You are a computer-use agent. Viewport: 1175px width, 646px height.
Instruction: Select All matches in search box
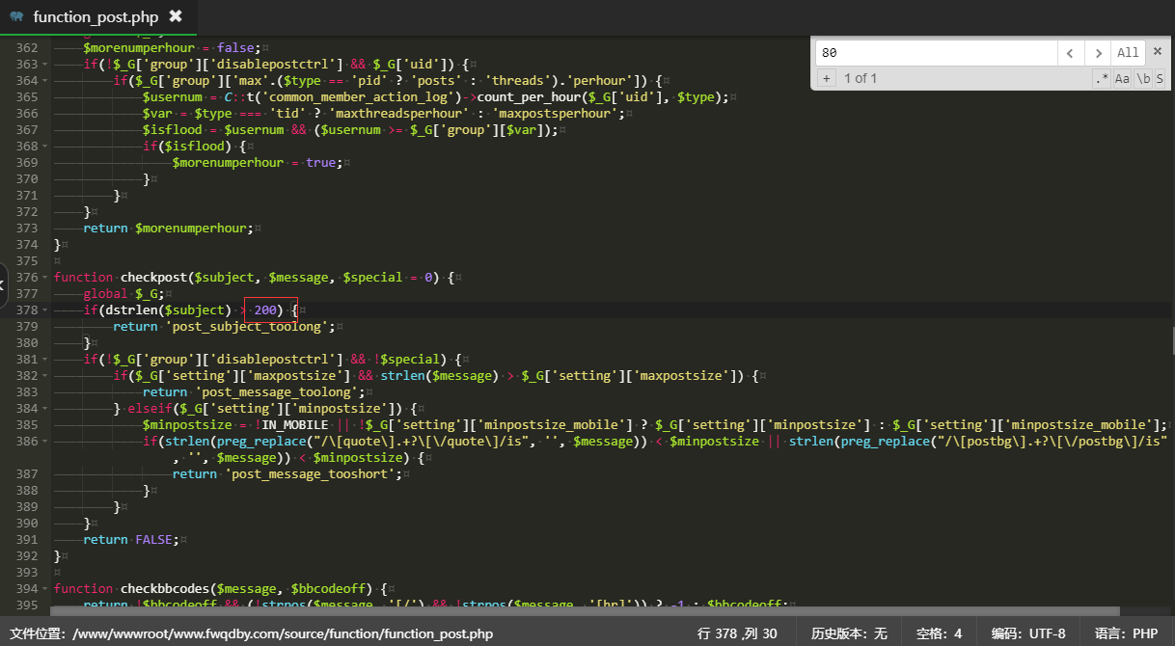coord(1127,52)
